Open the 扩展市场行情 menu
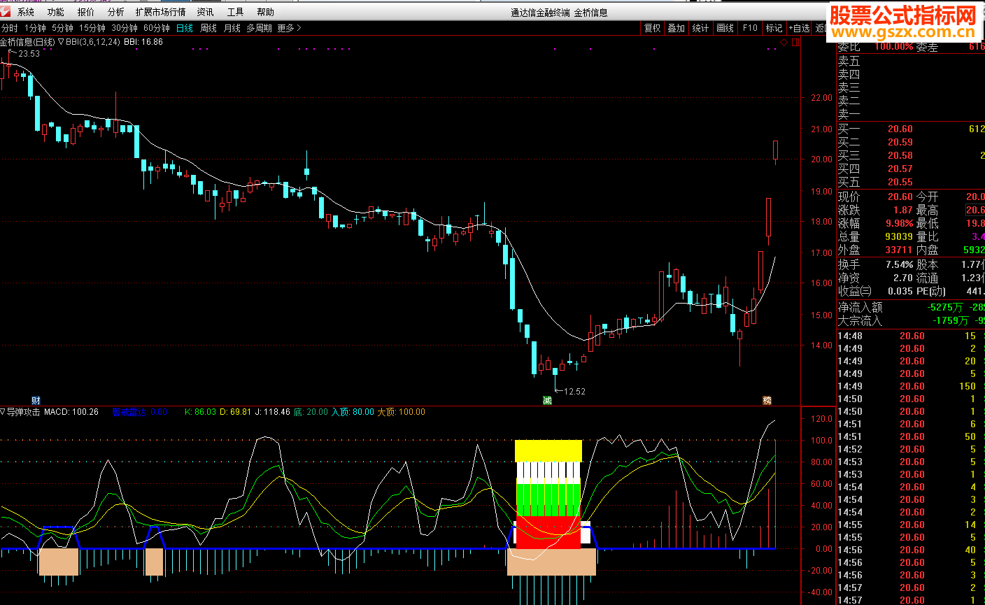 click(161, 12)
